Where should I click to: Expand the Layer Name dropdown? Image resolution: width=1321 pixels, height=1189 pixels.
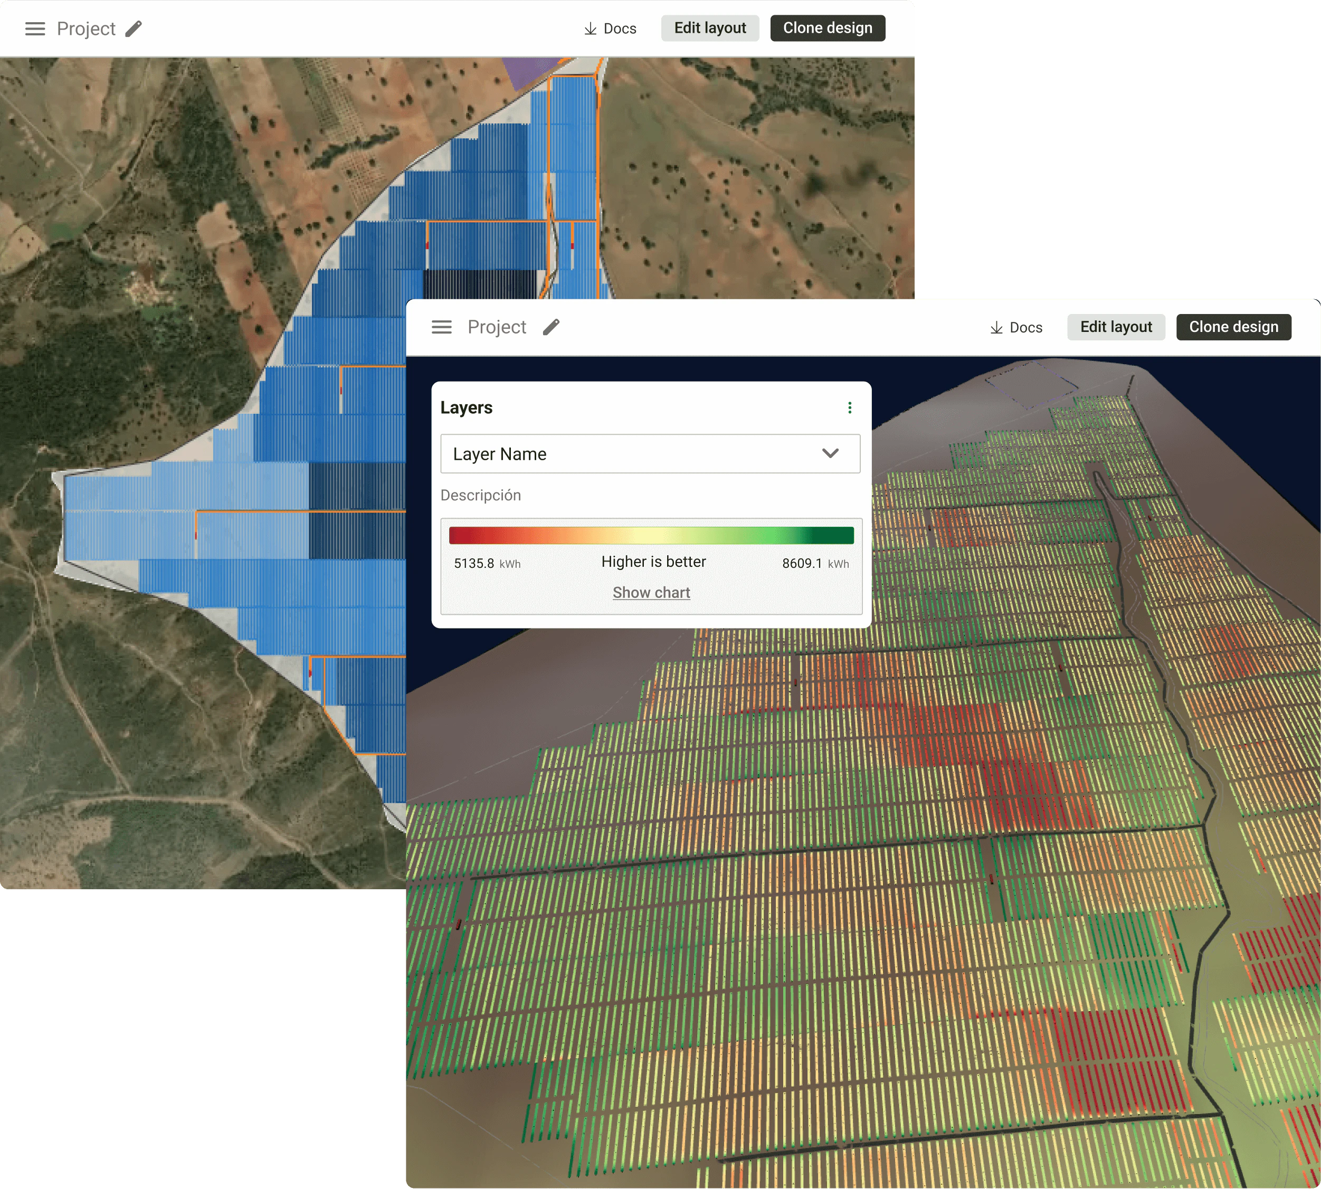point(650,454)
